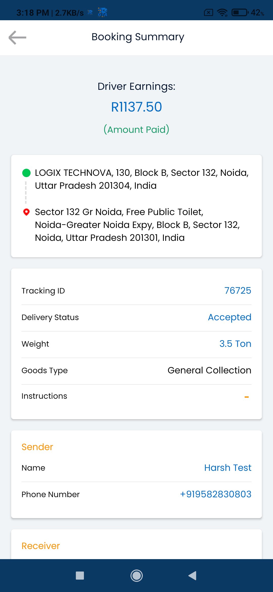Tap the LOGIX TECHNOVA pickup address
Image resolution: width=273 pixels, height=592 pixels.
142,179
